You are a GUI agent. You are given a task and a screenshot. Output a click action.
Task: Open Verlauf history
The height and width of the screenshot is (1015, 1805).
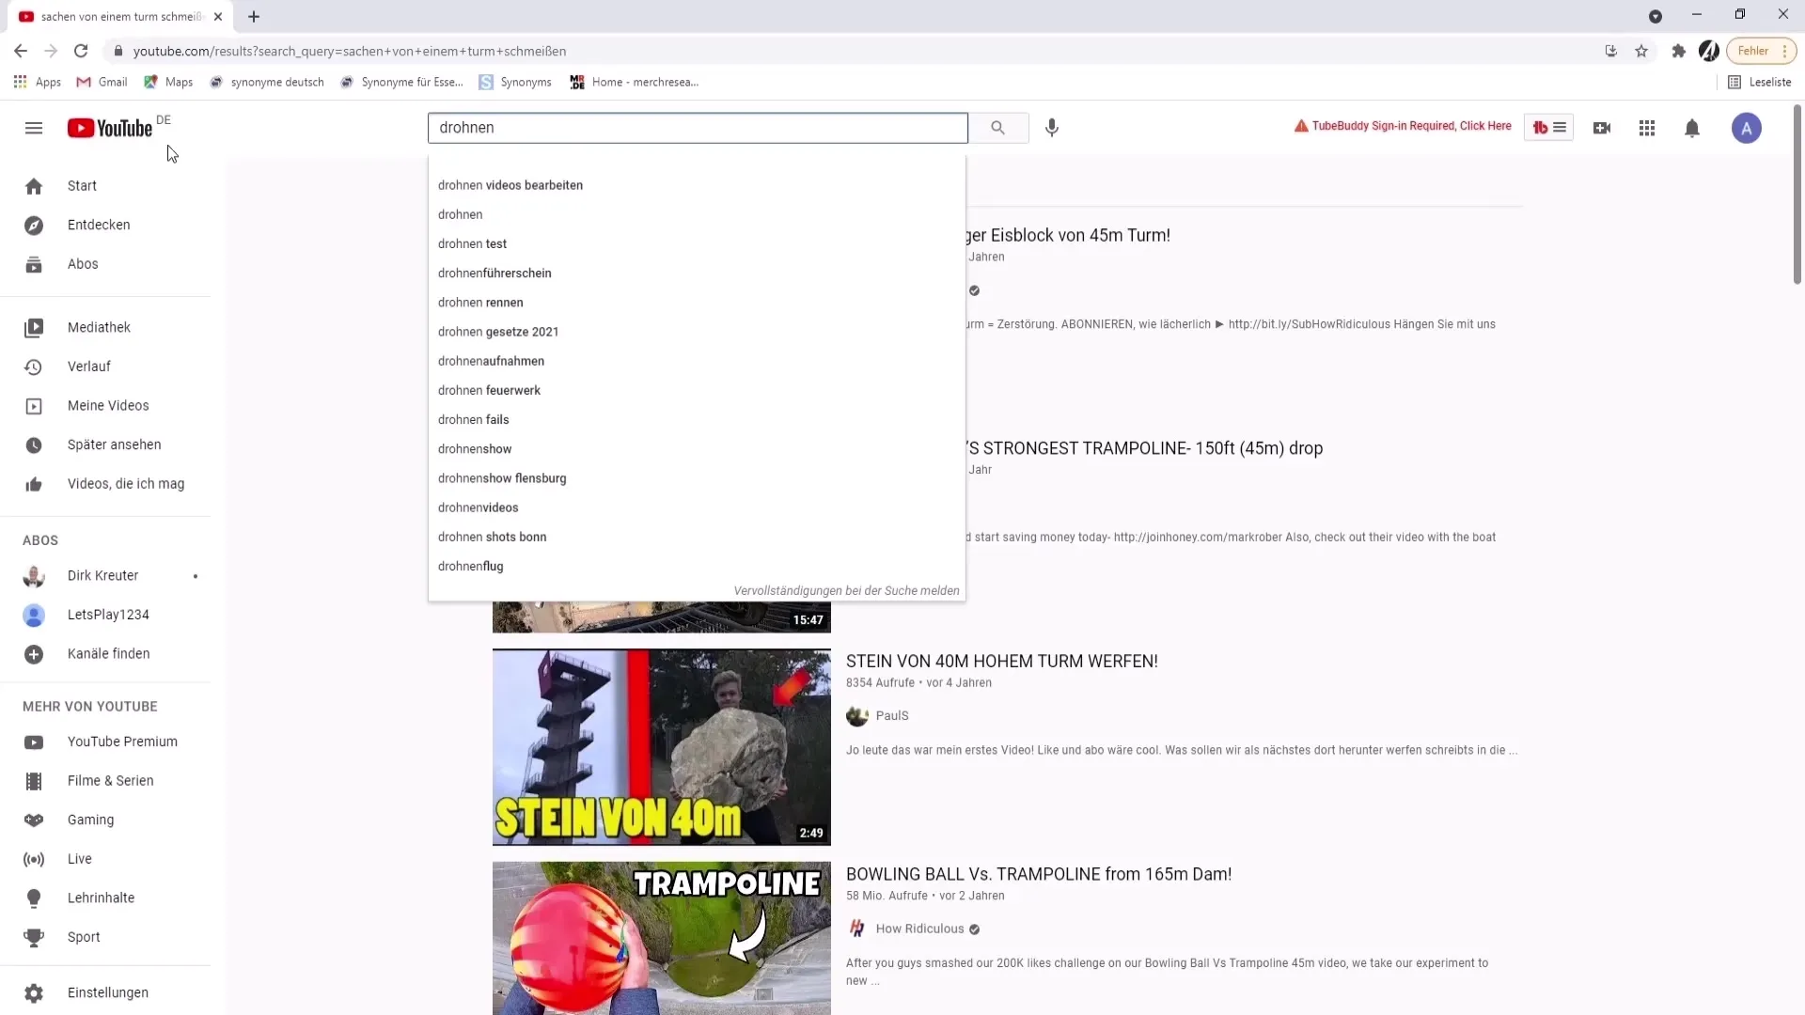coord(105,367)
